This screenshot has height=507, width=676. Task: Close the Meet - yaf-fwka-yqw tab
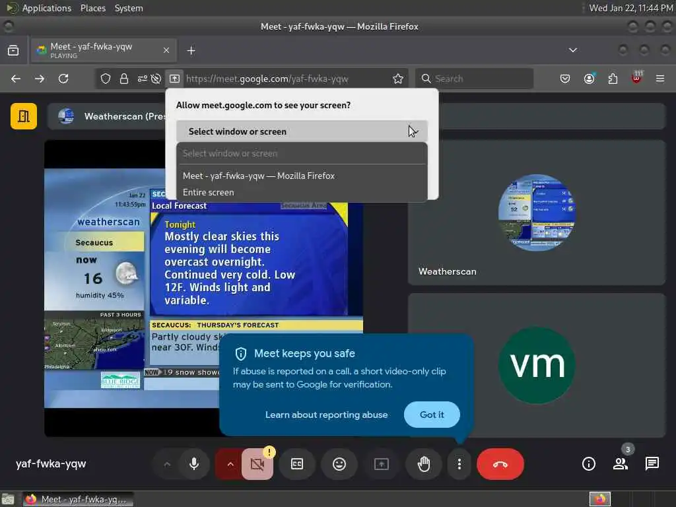click(x=166, y=50)
